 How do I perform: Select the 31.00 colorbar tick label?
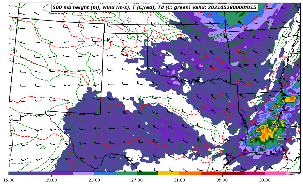pos(179,180)
